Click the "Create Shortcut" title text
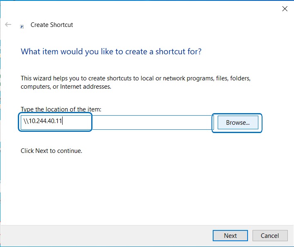This screenshot has width=294, height=247. pos(52,25)
